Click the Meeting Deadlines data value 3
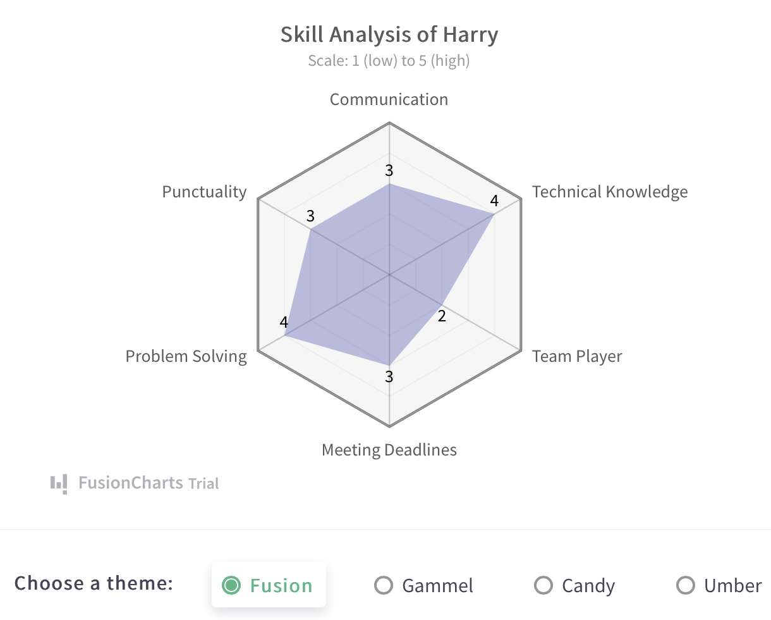Screen dimensions: 771x620 389,377
